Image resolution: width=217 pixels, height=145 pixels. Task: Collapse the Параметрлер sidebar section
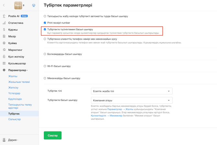[18, 70]
